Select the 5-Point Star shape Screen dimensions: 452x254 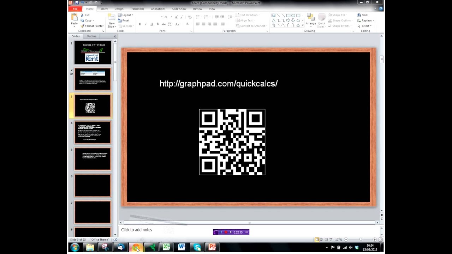(298, 25)
